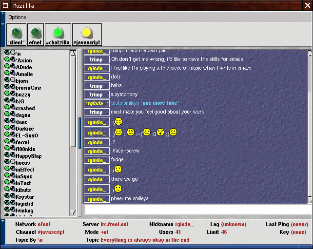This screenshot has height=249, width=313.
Task: Click the op status icon next to fl00nkle
Action: point(7,148)
